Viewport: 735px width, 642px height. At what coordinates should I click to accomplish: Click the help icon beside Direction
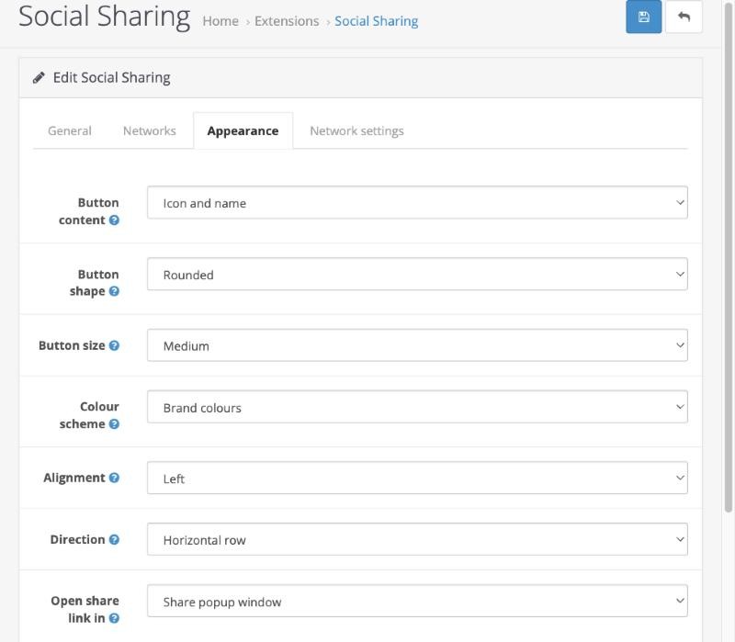(x=114, y=539)
